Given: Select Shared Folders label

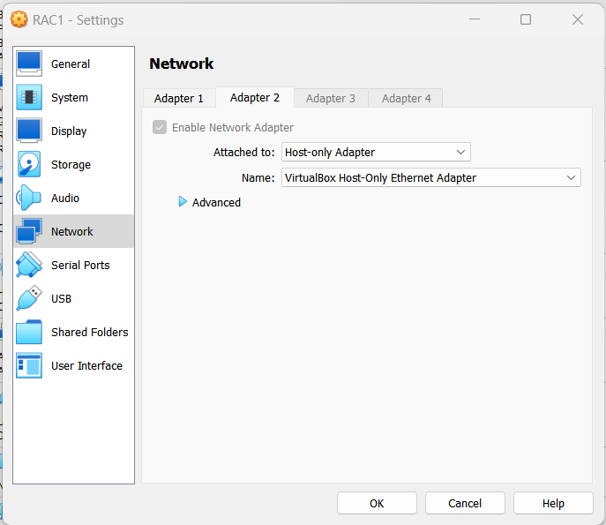Looking at the screenshot, I should click(x=90, y=332).
